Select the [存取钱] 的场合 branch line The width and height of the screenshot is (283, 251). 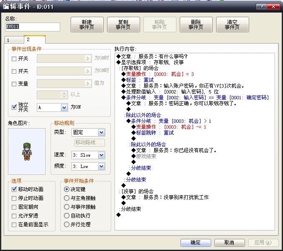pyautogui.click(x=139, y=68)
